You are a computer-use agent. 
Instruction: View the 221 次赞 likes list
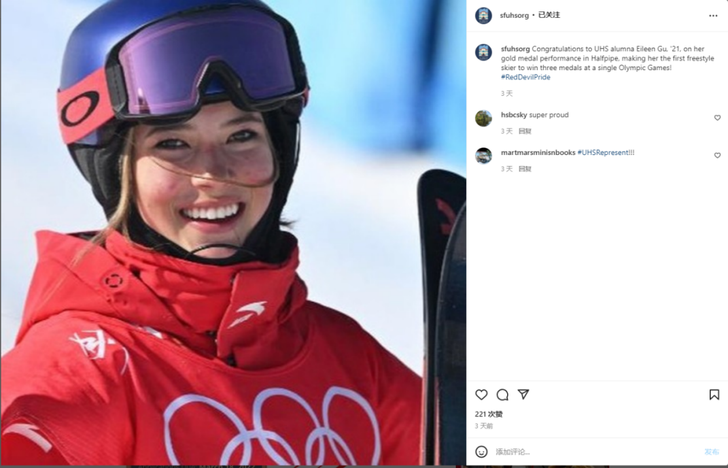pyautogui.click(x=489, y=414)
